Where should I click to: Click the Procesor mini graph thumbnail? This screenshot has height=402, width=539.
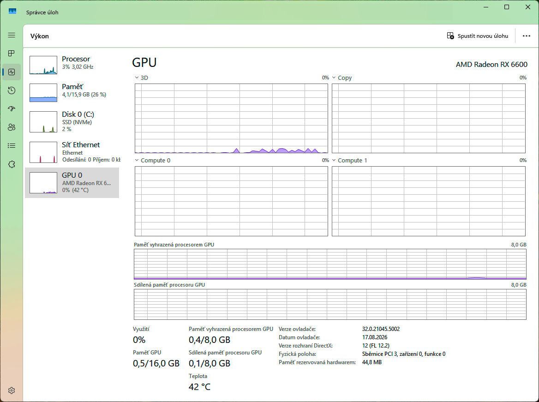point(43,65)
